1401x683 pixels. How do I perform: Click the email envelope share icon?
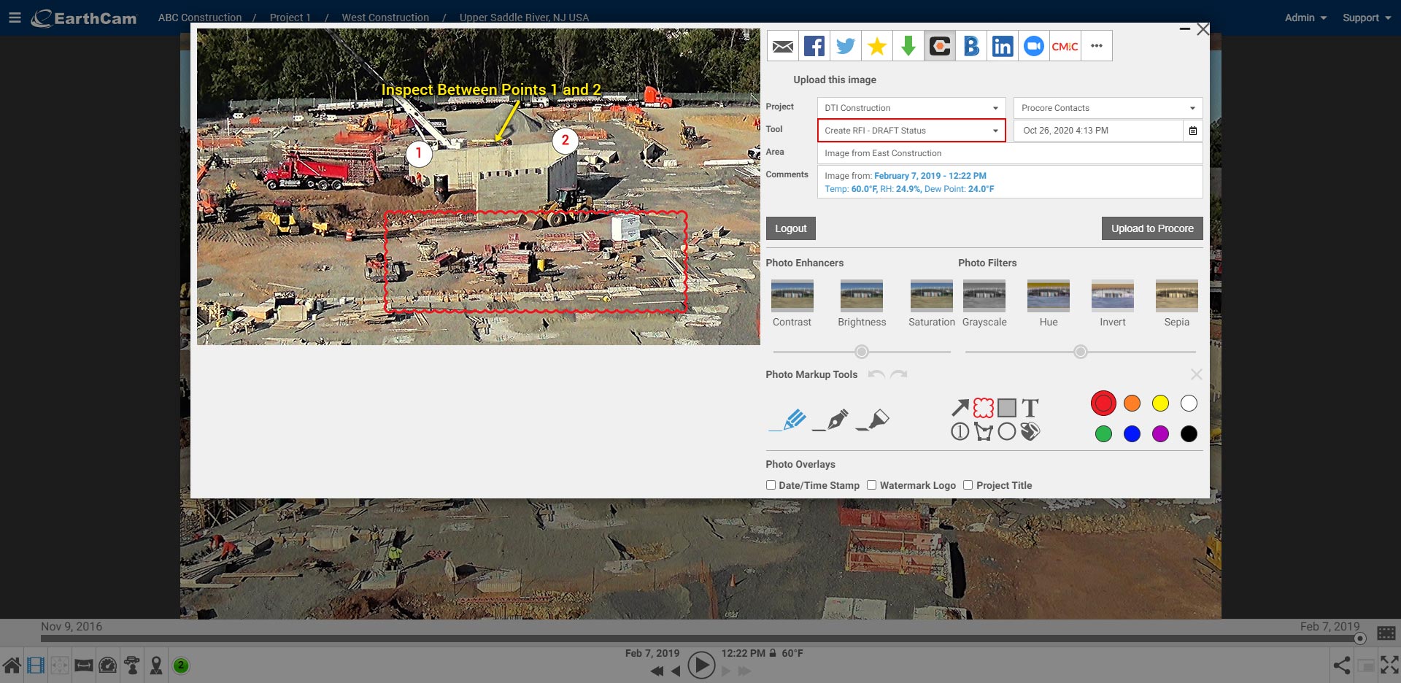[782, 46]
